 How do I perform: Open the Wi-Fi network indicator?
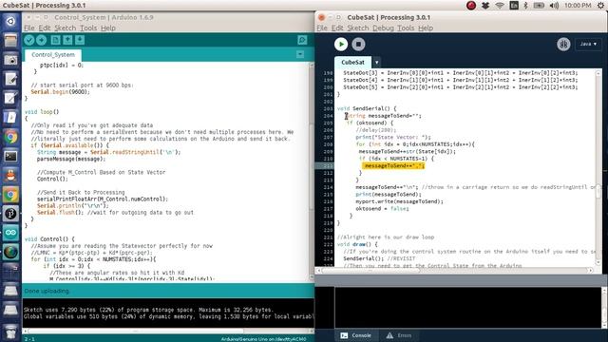[x=500, y=6]
